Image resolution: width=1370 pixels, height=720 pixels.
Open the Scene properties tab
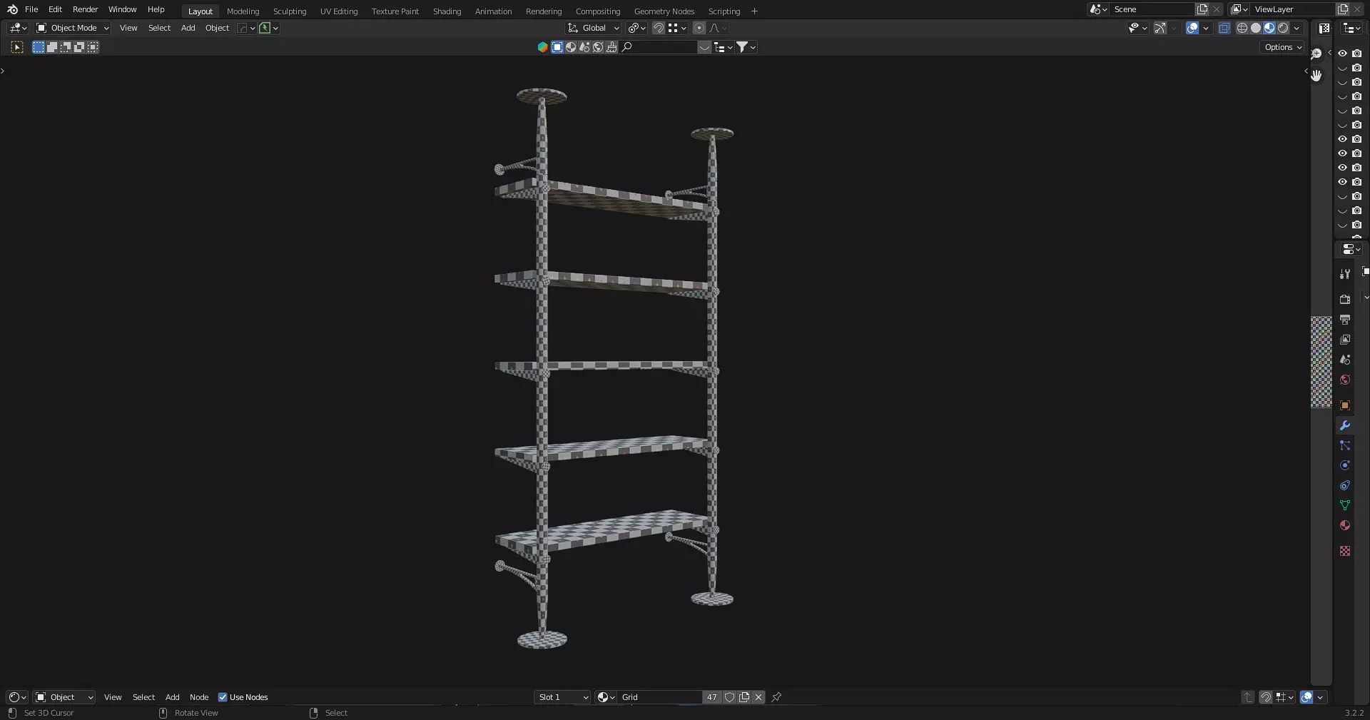[1345, 360]
